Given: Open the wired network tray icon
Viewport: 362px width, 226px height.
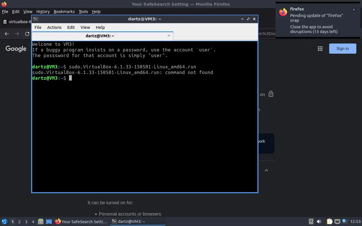Looking at the screenshot, I should pyautogui.click(x=337, y=222).
